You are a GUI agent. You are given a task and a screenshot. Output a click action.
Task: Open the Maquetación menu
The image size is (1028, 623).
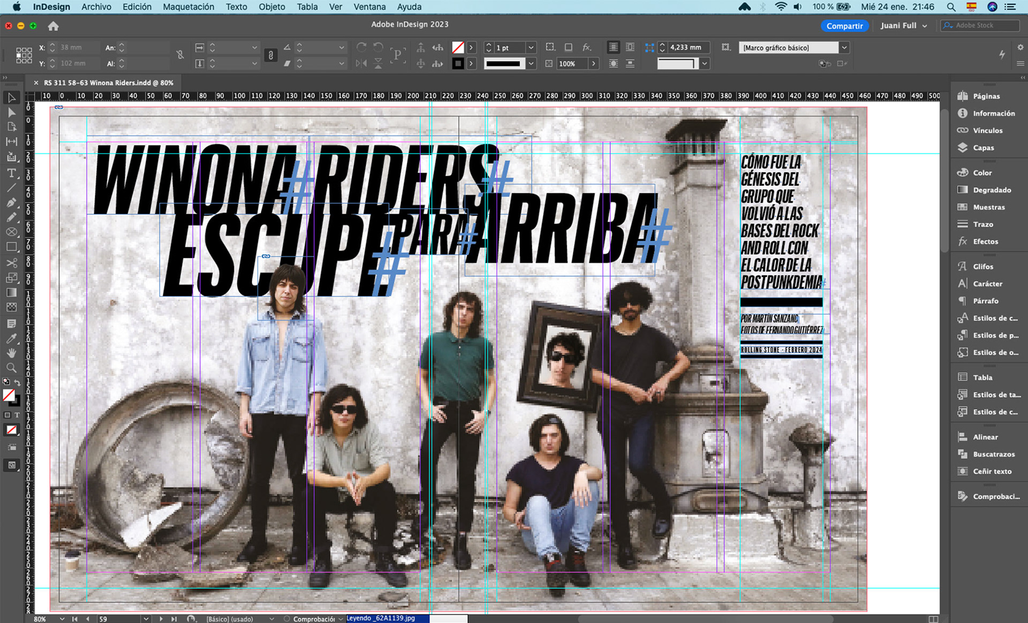coord(188,7)
